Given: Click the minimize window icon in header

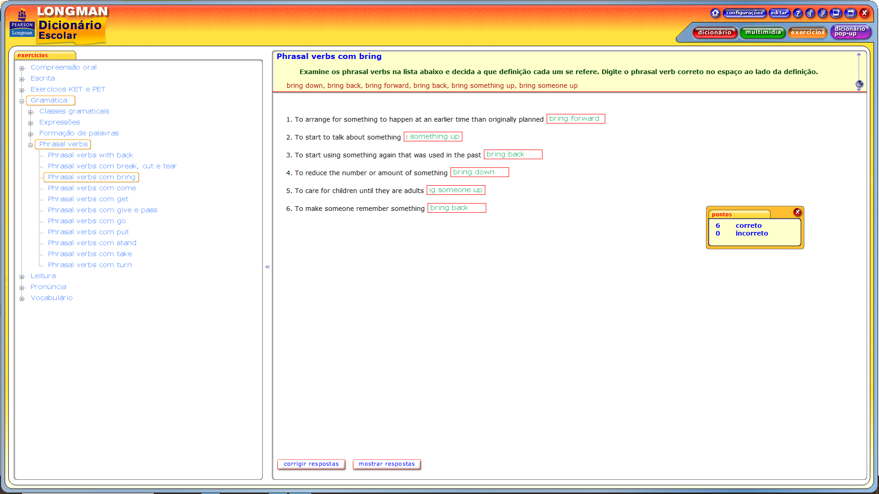Looking at the screenshot, I should (x=836, y=13).
